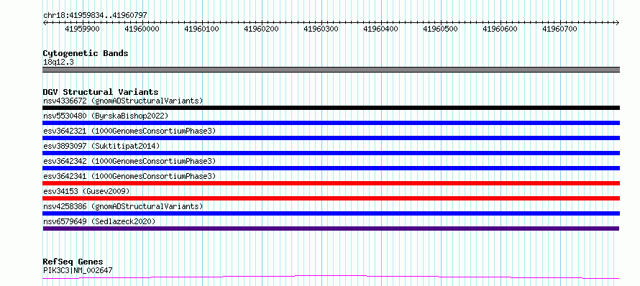Screen dimensions: 640x286
Task: Click the PIK3C3|NM_002647 gene label
Action: pos(78,270)
